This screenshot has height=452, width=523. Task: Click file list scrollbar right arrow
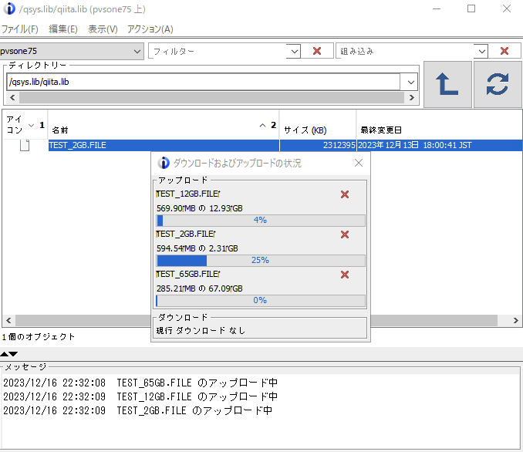515,321
